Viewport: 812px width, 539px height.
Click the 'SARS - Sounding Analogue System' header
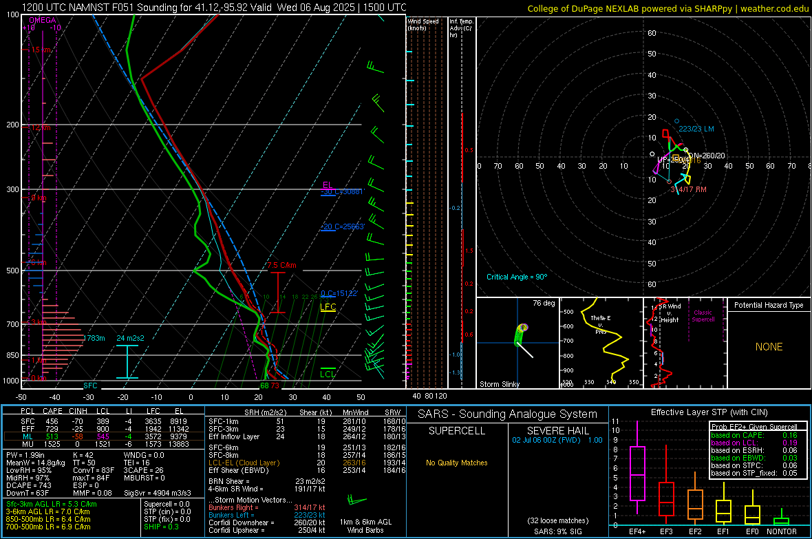coord(508,414)
